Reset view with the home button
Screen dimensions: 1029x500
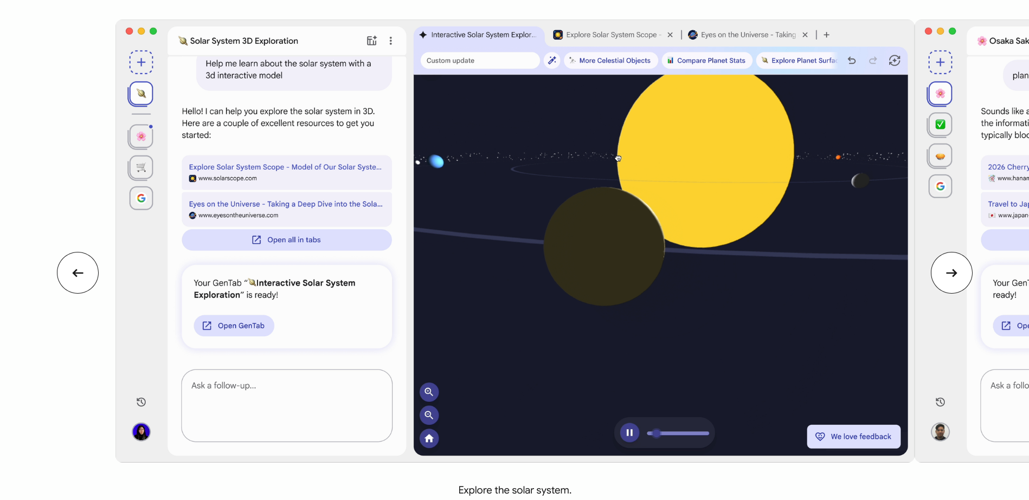pos(429,438)
